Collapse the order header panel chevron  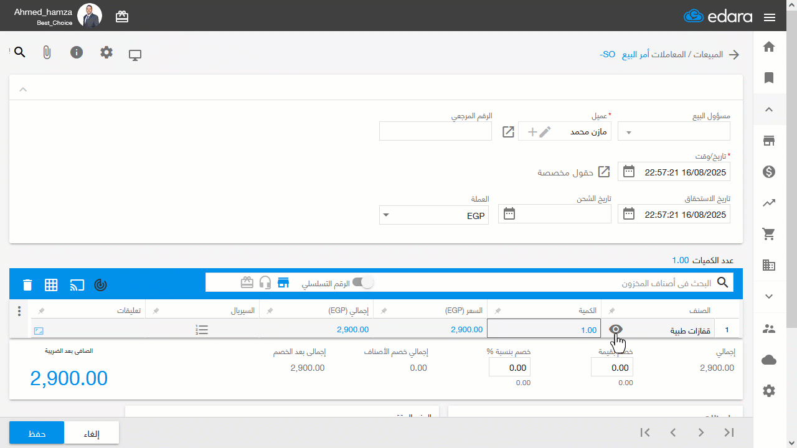pyautogui.click(x=23, y=90)
